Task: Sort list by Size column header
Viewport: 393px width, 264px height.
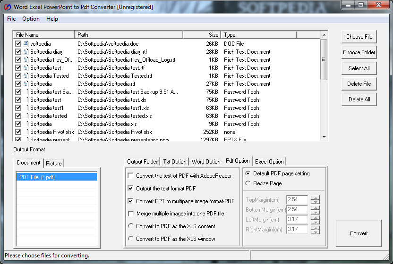Action: point(202,35)
